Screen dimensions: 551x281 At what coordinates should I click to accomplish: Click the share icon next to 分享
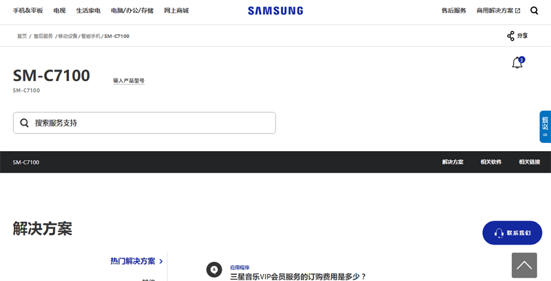click(x=510, y=36)
